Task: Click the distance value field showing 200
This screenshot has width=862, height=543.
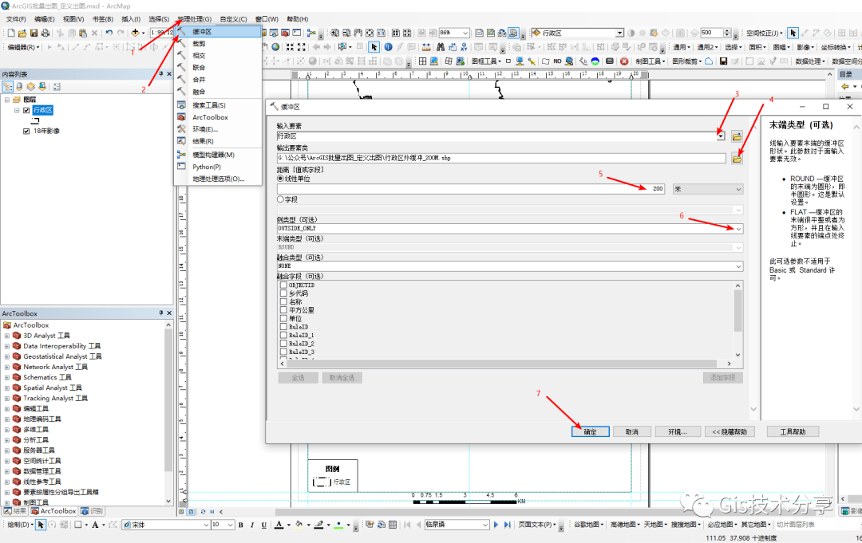Action: pyautogui.click(x=471, y=189)
